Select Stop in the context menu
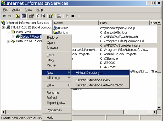This screenshot has width=163, height=121. click(57, 60)
